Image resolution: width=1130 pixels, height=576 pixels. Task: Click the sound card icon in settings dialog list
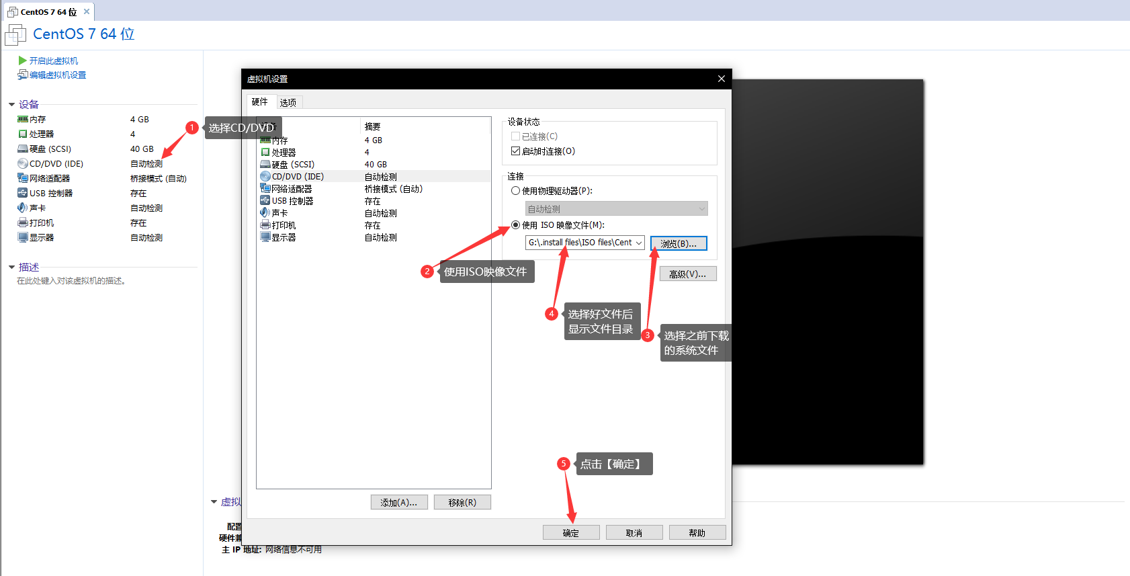pyautogui.click(x=265, y=213)
